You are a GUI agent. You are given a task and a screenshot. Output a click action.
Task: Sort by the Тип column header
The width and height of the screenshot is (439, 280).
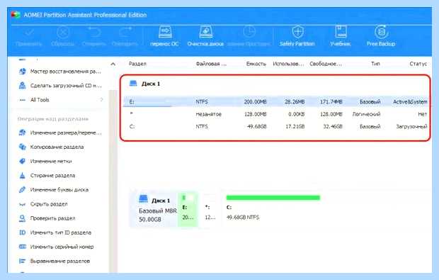coord(375,64)
